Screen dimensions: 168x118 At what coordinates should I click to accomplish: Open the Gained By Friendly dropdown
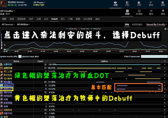[x=155, y=25]
